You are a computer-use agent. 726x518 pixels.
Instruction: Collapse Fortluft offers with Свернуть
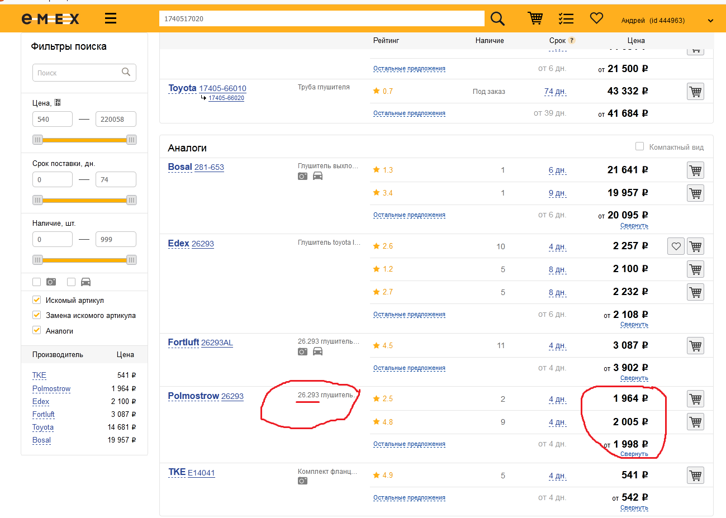click(634, 378)
